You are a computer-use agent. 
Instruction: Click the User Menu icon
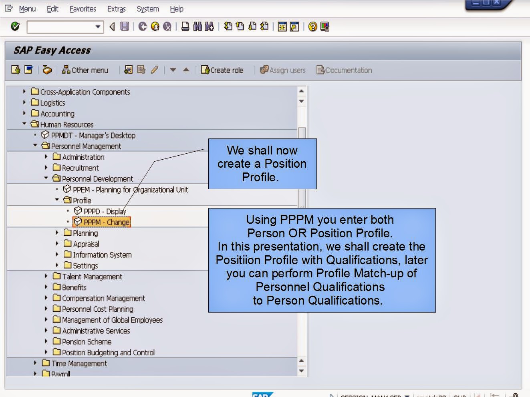tap(16, 70)
